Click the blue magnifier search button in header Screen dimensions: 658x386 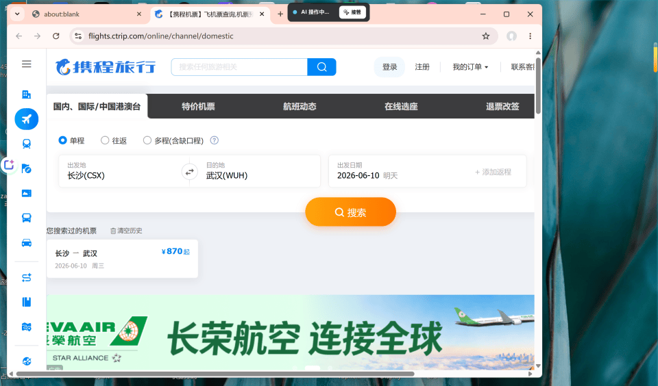pos(321,67)
